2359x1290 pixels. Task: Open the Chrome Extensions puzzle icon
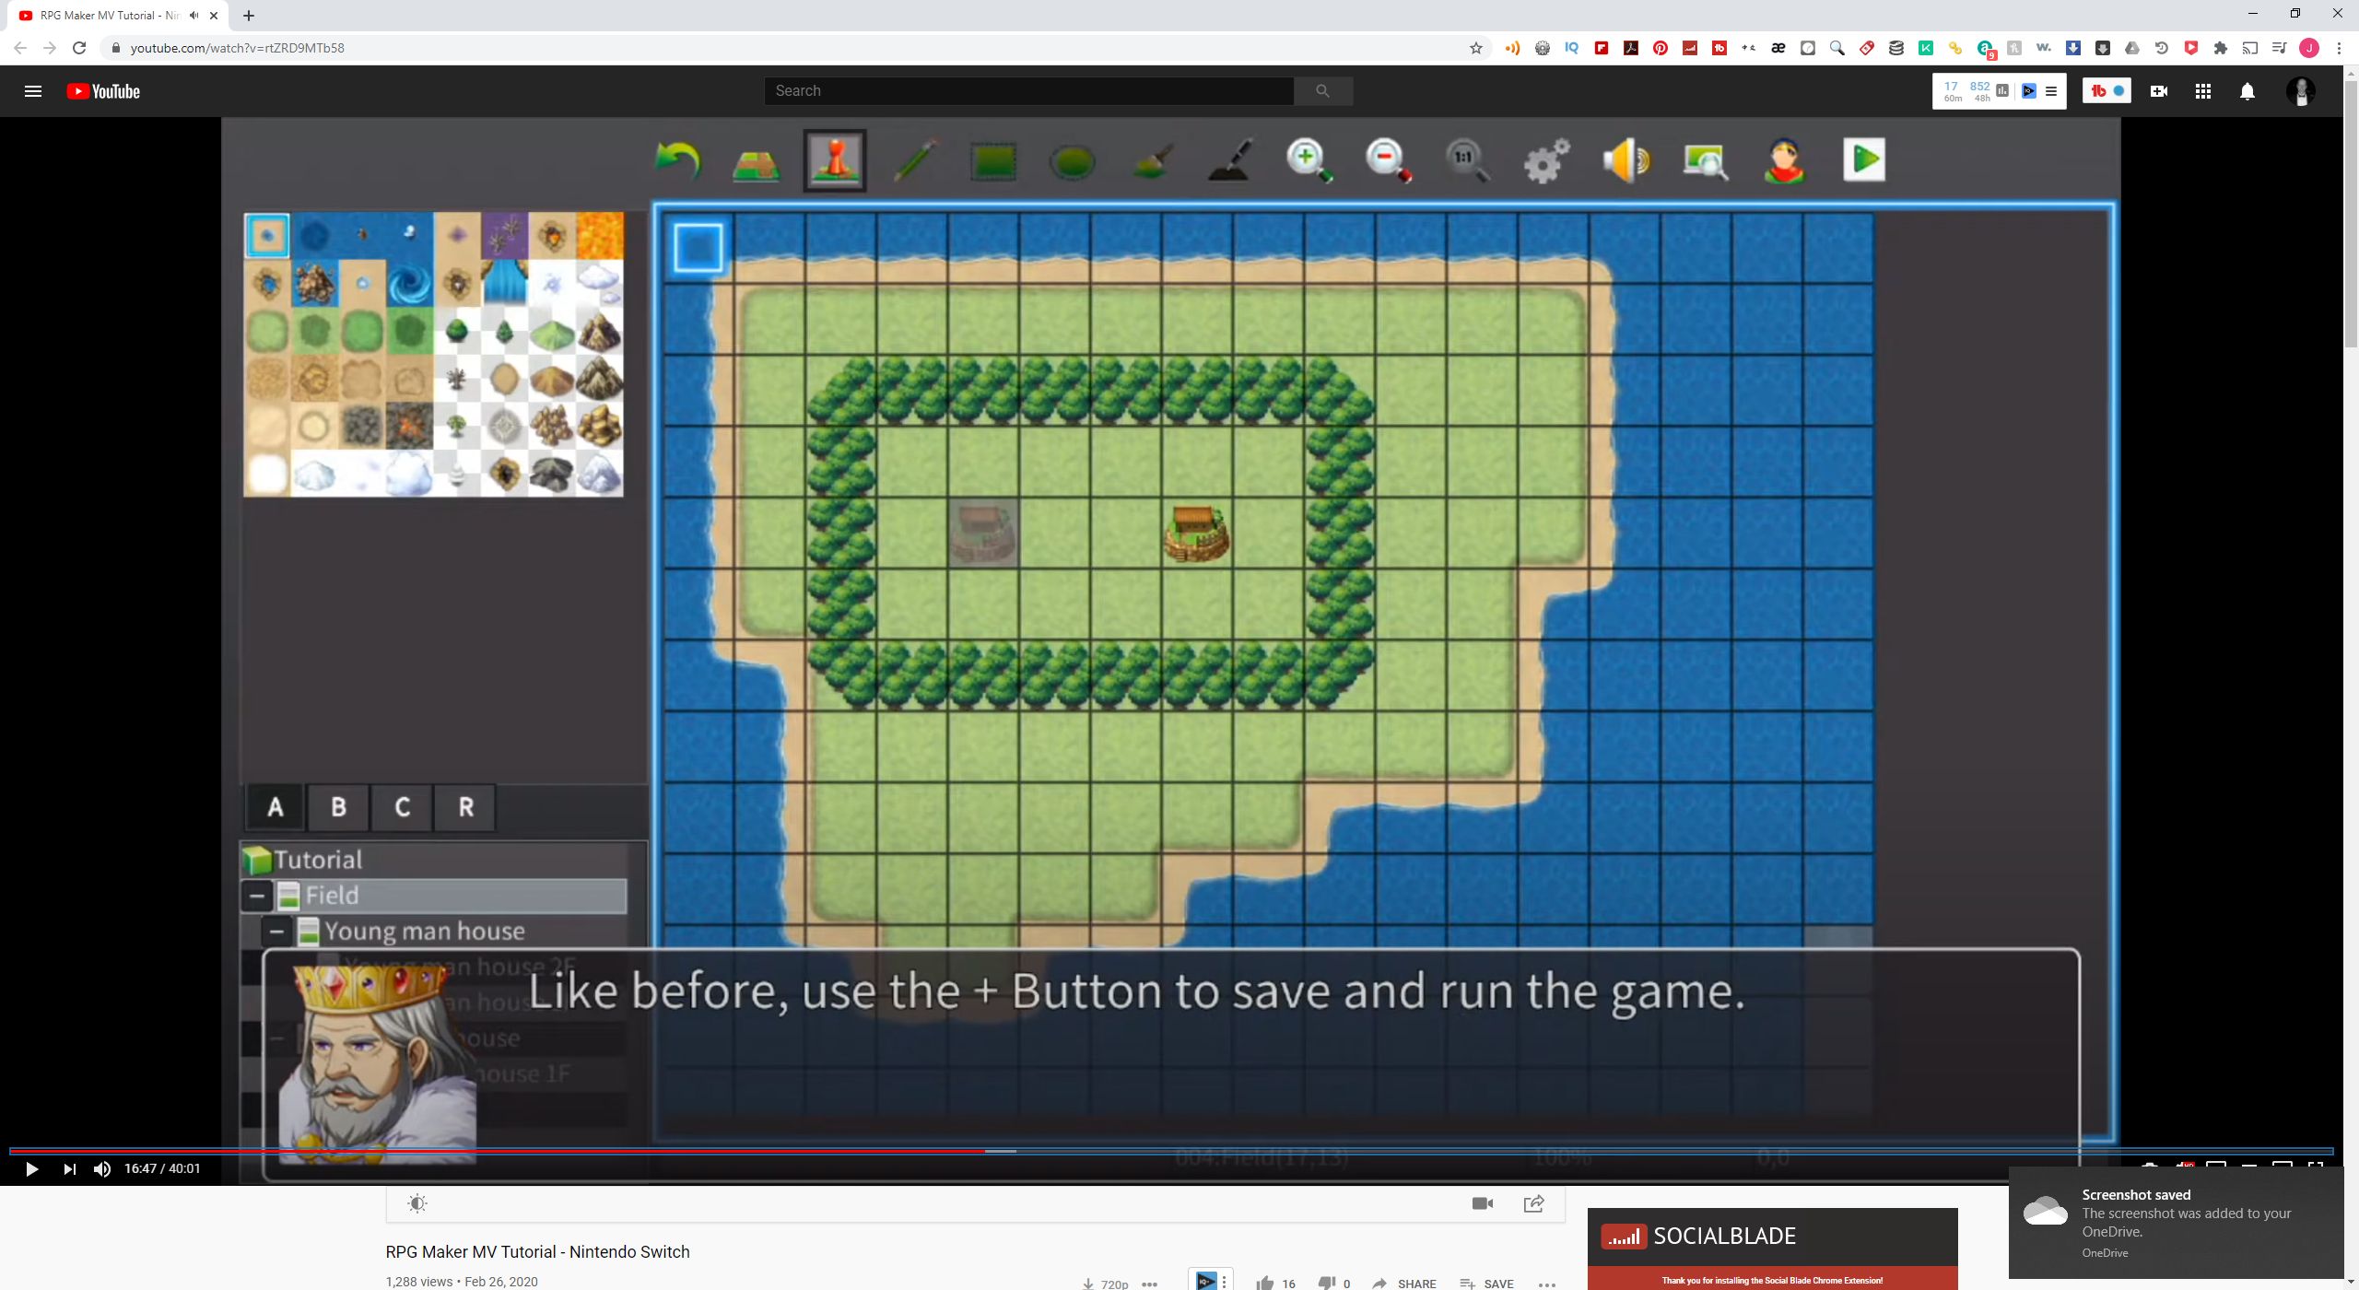click(2221, 48)
